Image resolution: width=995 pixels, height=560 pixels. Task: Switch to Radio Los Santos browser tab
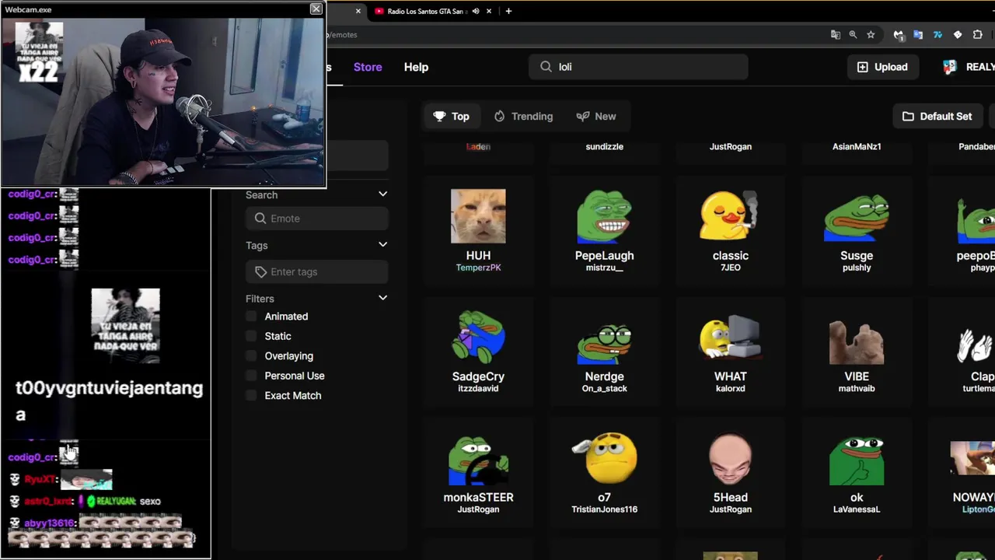(426, 11)
